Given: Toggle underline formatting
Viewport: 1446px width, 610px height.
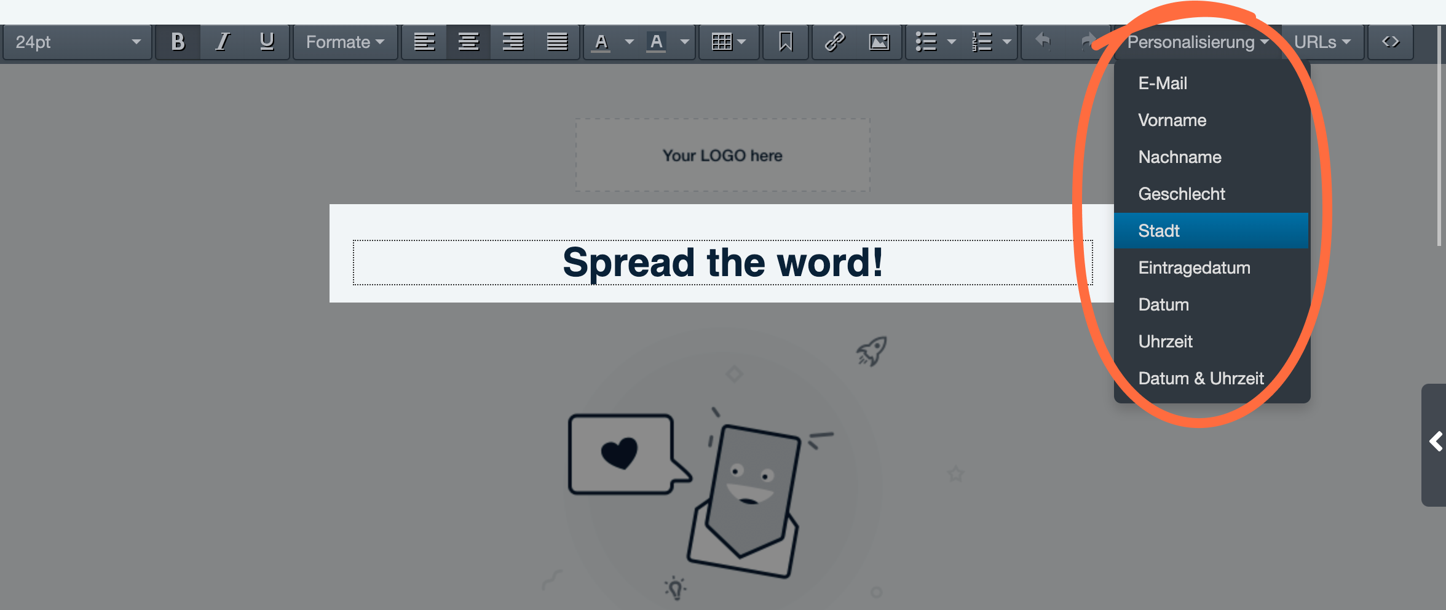Looking at the screenshot, I should [266, 42].
